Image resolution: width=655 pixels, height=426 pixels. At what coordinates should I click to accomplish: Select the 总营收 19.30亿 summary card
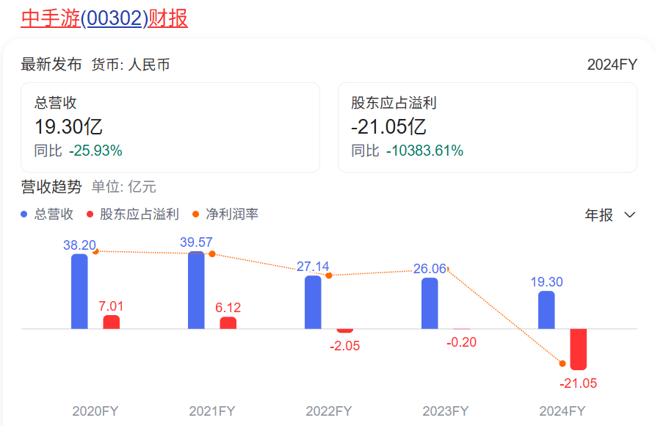click(x=170, y=127)
